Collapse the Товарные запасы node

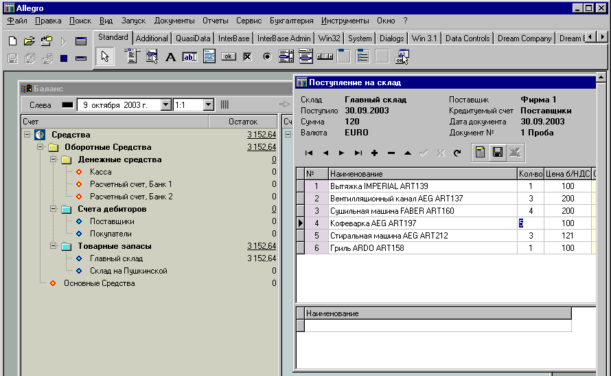click(x=54, y=246)
